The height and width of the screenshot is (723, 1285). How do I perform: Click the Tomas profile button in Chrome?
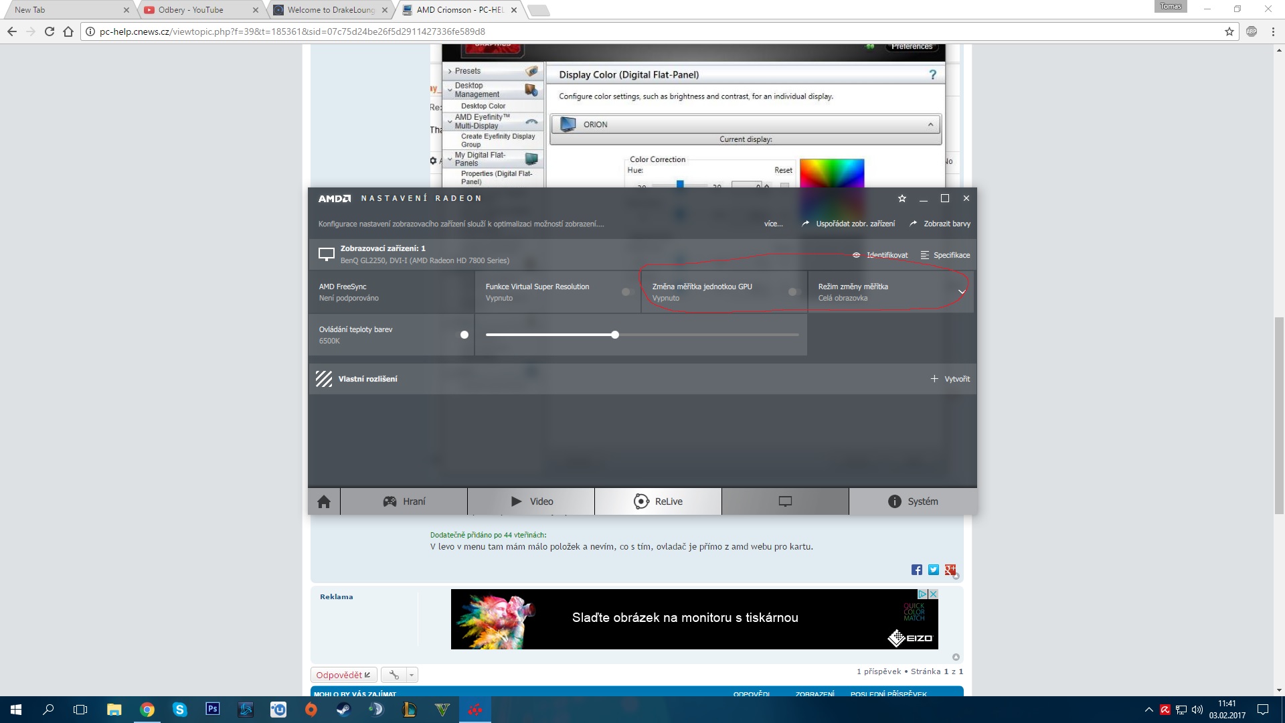(1171, 6)
